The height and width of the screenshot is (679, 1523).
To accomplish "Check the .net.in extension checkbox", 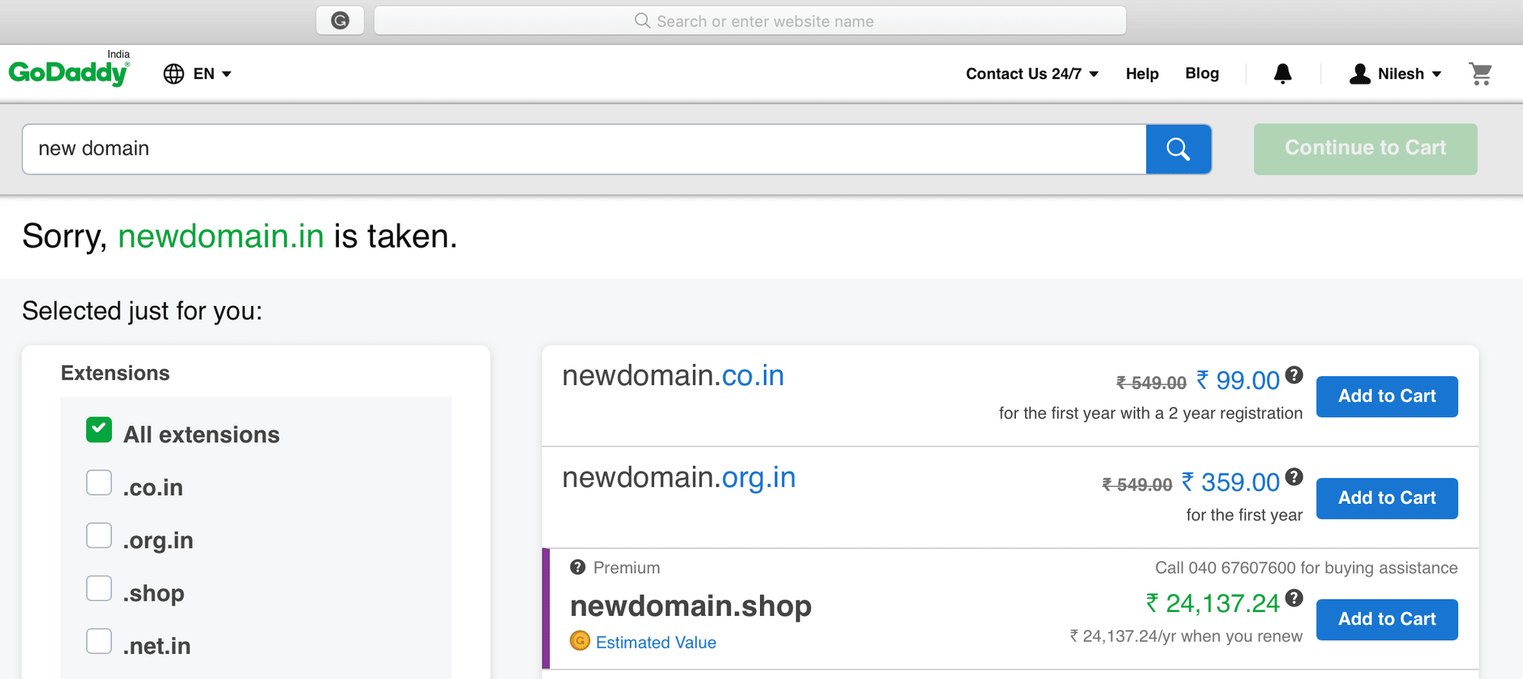I will point(99,641).
